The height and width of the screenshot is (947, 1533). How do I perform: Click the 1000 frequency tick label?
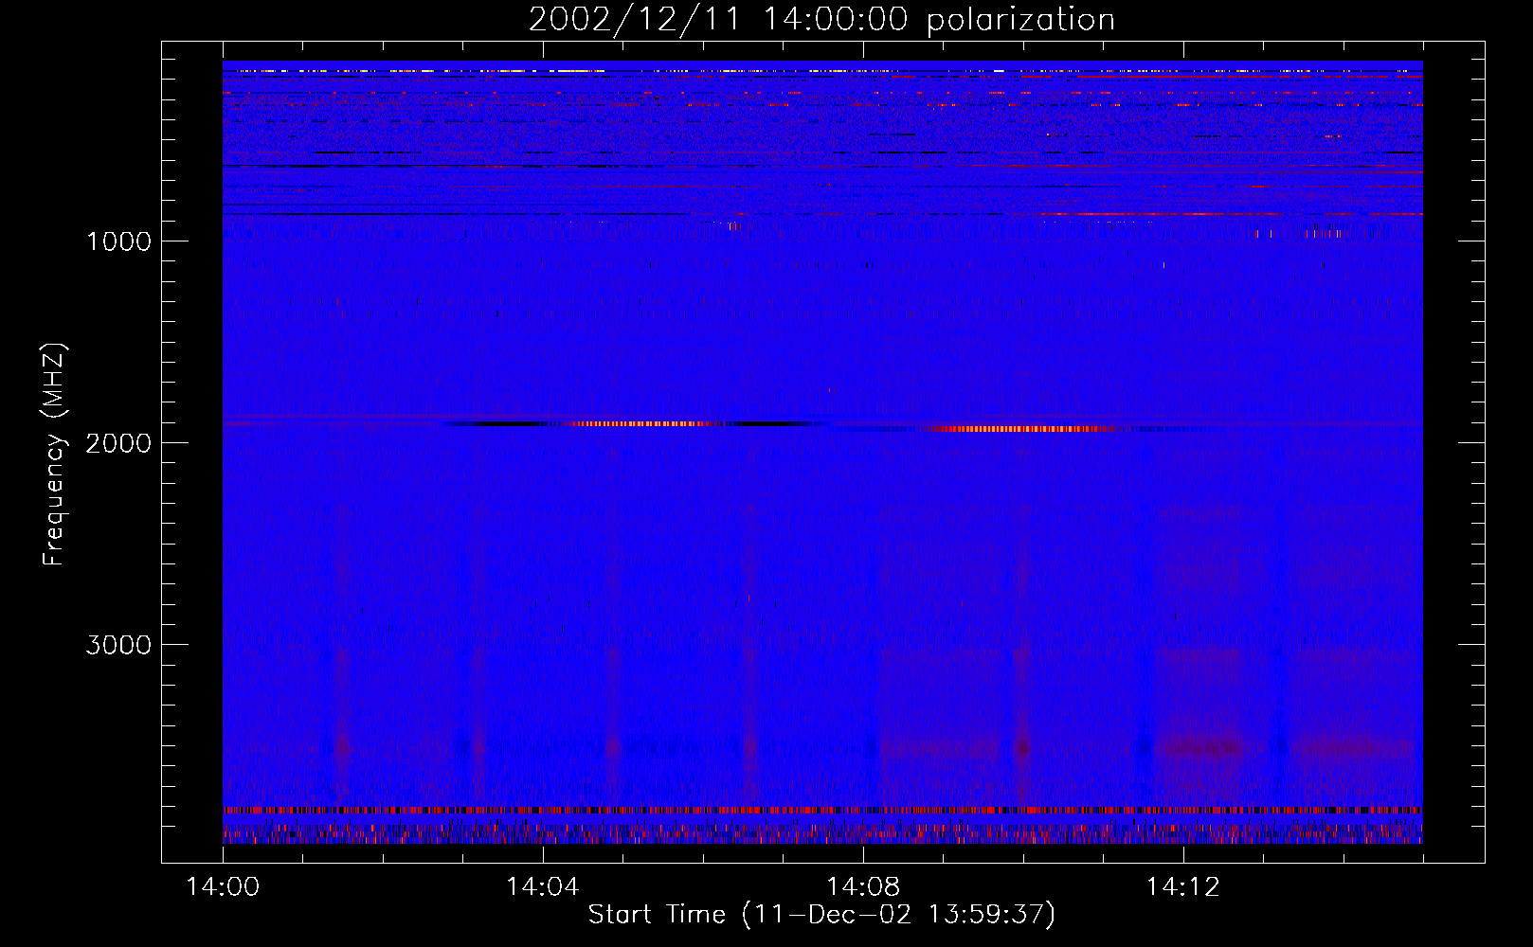(x=118, y=241)
